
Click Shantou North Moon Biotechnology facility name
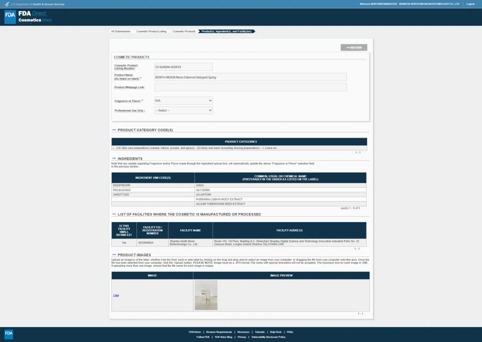[190, 243]
